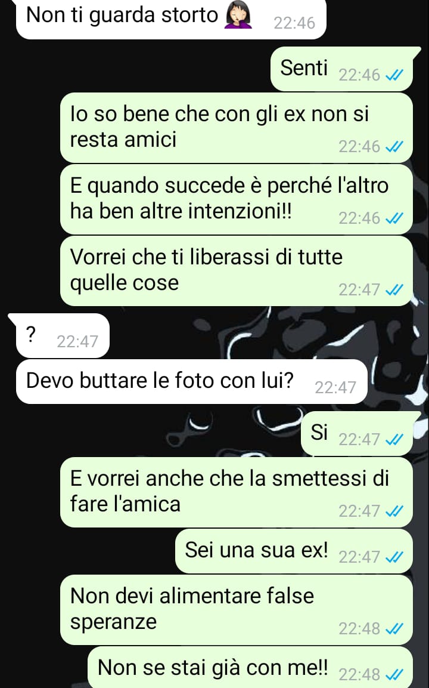Tap read ticks on the "Si" message
The height and width of the screenshot is (688, 429).
coord(394,439)
